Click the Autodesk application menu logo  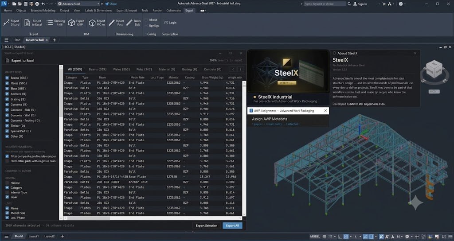(4, 4)
